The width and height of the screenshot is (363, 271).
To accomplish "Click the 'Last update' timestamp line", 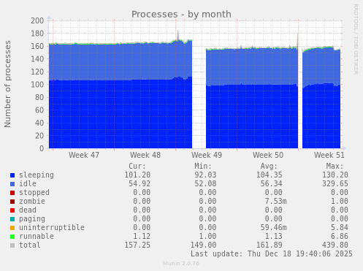I will tap(272, 254).
